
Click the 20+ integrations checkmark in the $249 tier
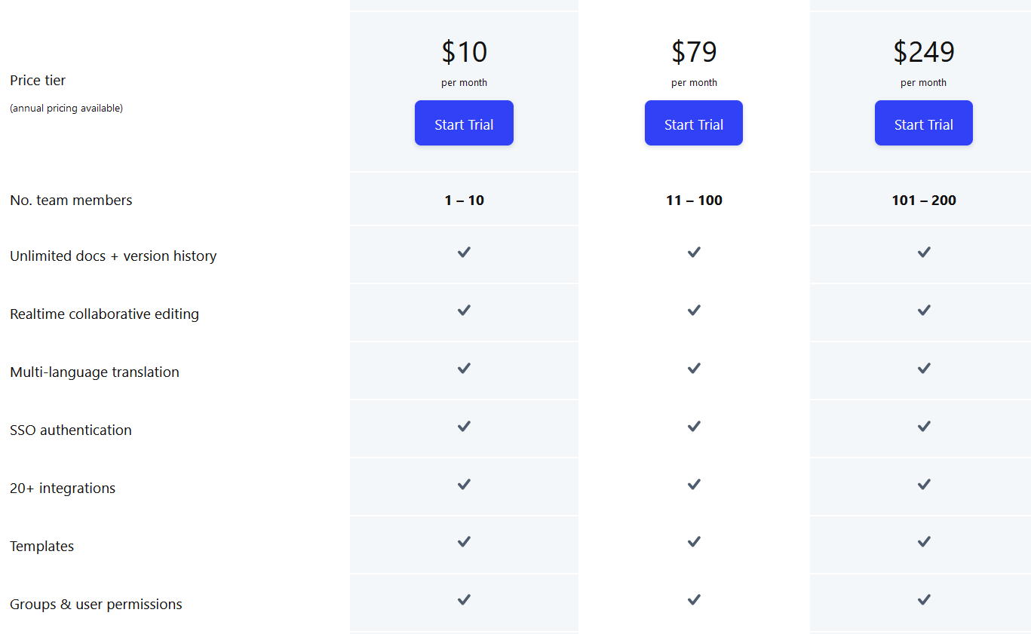(923, 484)
